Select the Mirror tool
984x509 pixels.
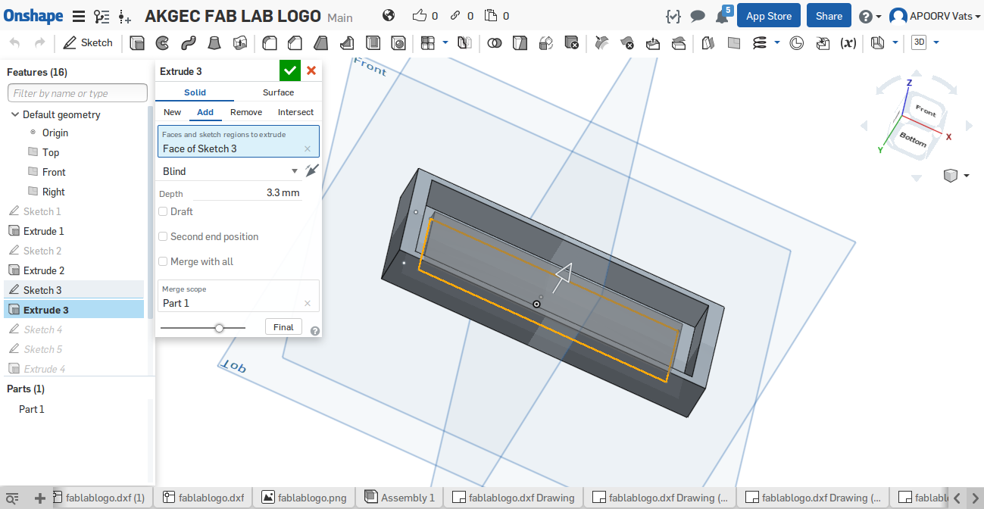coord(464,43)
